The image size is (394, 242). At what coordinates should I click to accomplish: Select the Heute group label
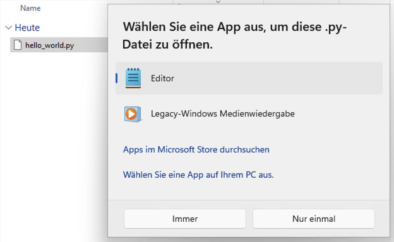27,28
